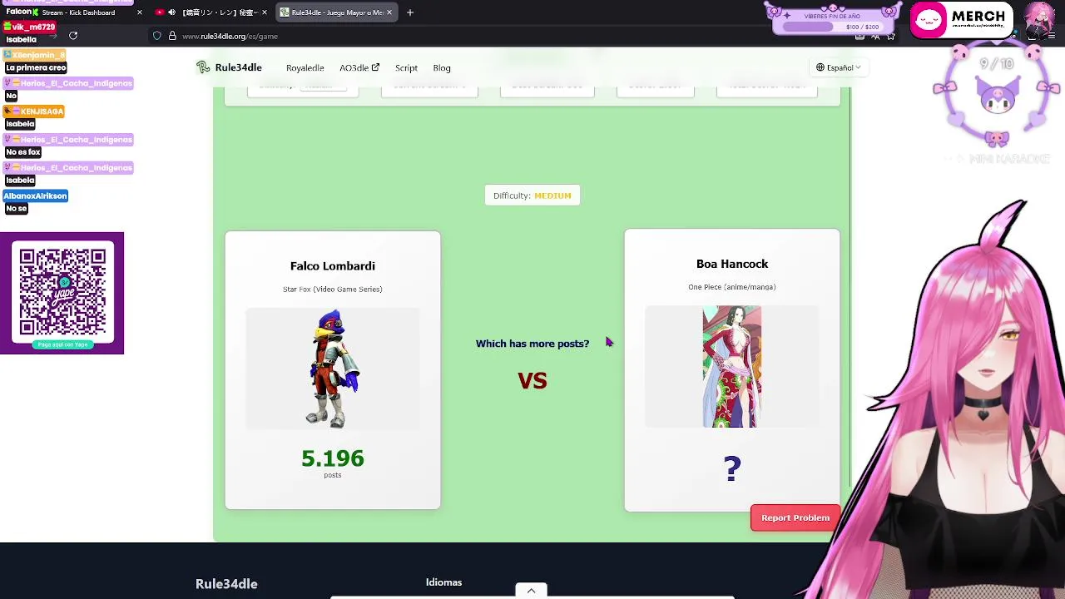Click the Falco Lombardi character image
Viewport: 1065px width, 599px height.
pyautogui.click(x=333, y=369)
